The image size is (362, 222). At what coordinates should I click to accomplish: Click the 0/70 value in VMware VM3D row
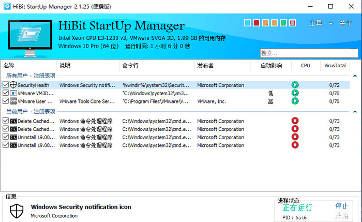(334, 93)
